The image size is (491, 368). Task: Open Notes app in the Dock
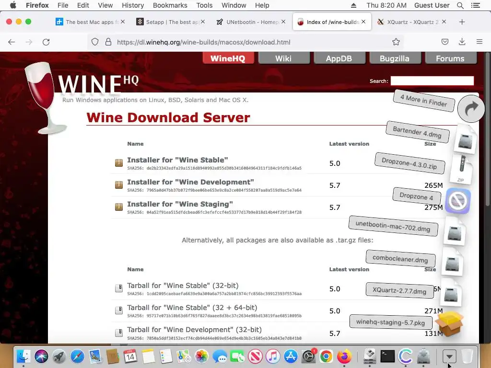148,356
